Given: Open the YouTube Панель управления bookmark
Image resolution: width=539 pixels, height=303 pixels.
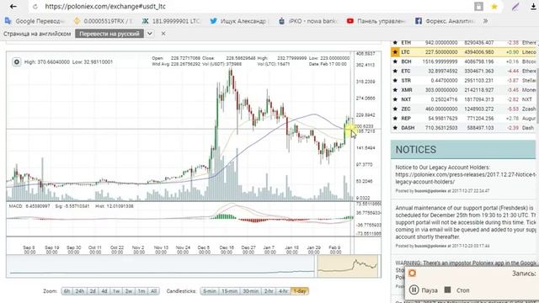Looking at the screenshot, I should pos(376,21).
